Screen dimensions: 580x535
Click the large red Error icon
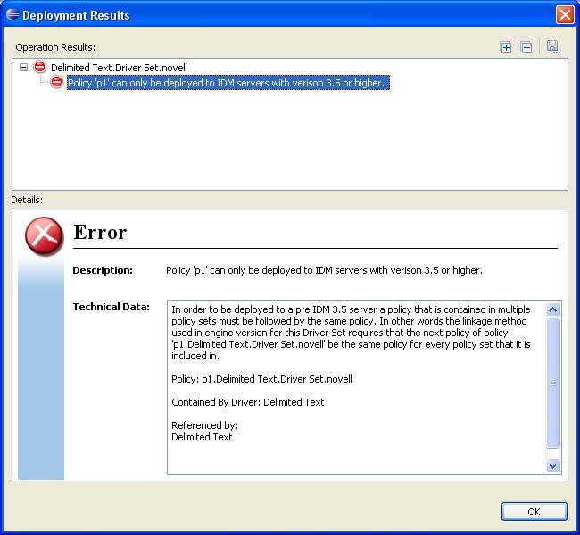coord(44,236)
